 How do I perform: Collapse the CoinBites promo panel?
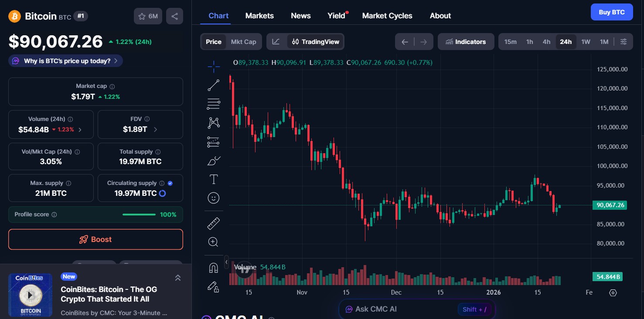177,277
